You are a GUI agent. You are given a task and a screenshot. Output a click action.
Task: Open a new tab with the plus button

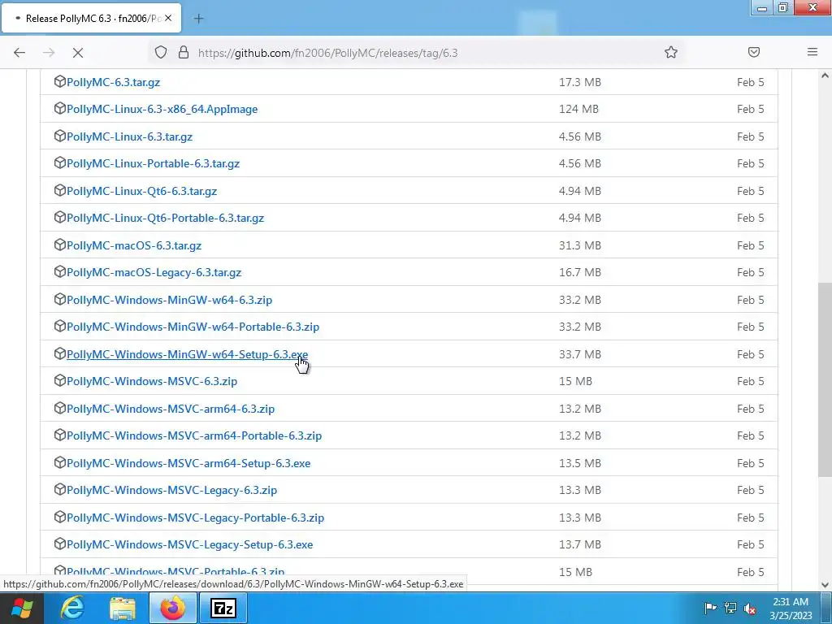(198, 19)
